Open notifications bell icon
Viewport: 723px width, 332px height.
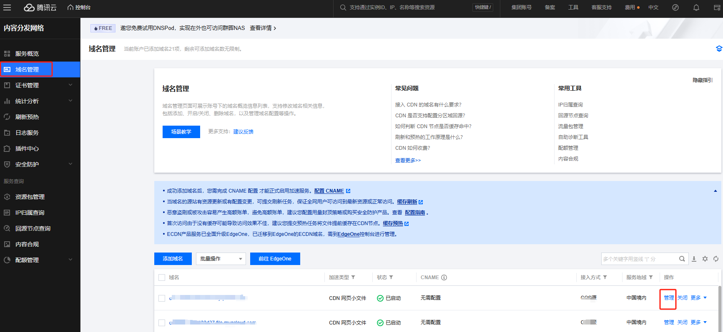pyautogui.click(x=696, y=7)
